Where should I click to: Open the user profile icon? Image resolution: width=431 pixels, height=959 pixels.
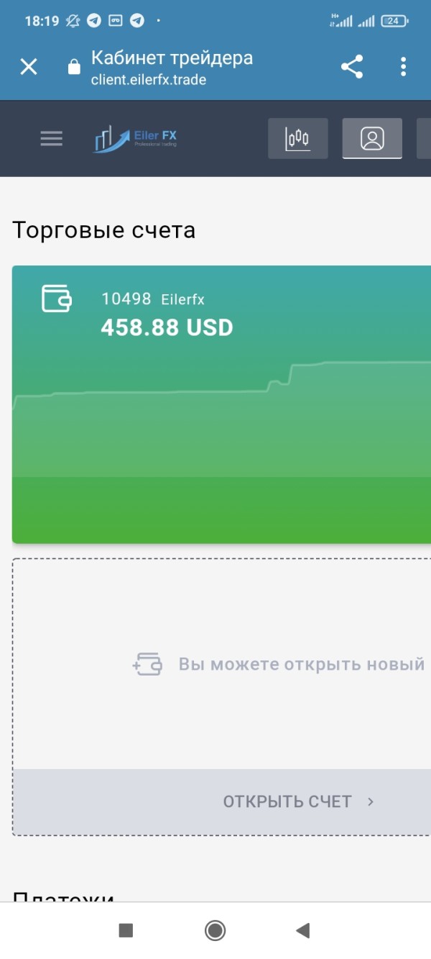[372, 138]
